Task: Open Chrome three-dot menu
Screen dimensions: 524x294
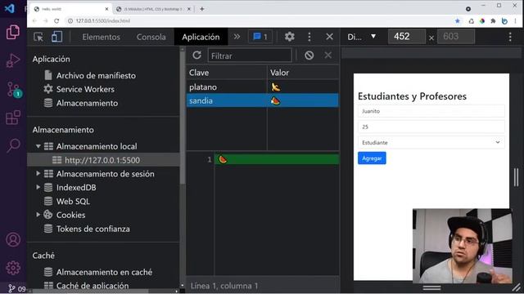Action: pos(515,21)
